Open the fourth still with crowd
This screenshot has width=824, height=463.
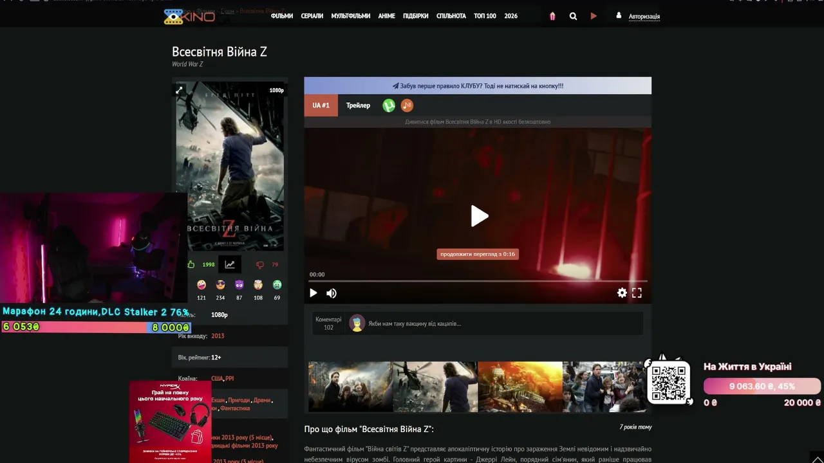click(605, 386)
